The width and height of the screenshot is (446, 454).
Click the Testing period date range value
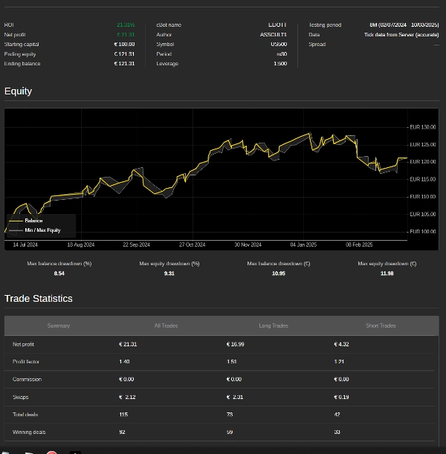(x=404, y=25)
